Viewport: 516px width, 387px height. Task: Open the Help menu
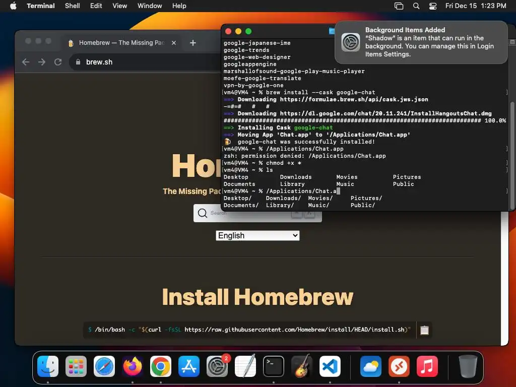tap(179, 6)
